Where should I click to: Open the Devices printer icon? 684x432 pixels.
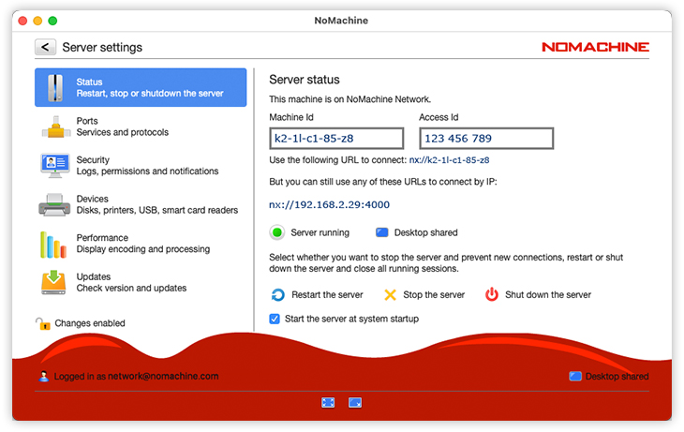pos(55,205)
